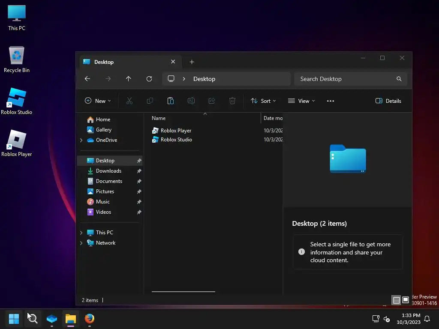Click the pin next to Music
The width and height of the screenshot is (439, 329).
coord(139,202)
